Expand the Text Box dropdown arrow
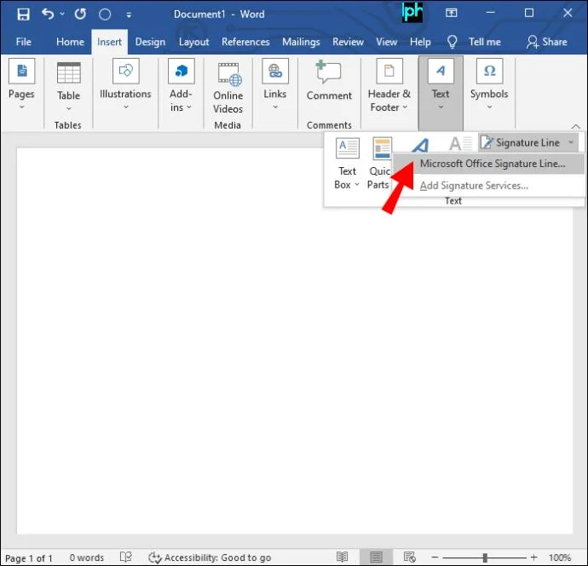The height and width of the screenshot is (566, 588). tap(357, 184)
